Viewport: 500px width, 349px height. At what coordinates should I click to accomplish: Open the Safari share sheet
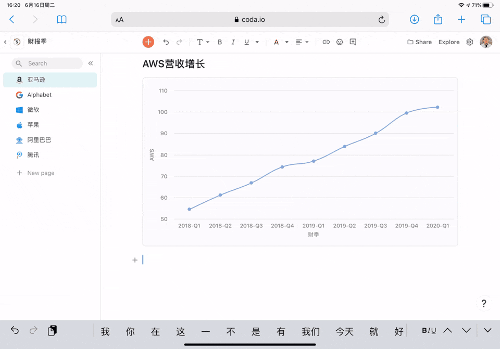(438, 19)
